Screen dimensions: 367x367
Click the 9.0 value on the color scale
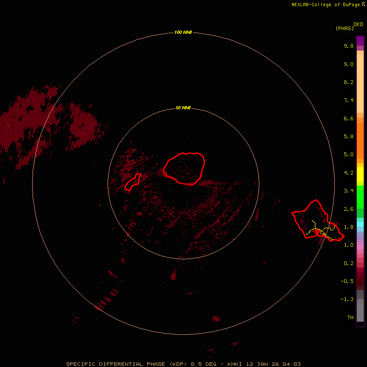(x=349, y=64)
